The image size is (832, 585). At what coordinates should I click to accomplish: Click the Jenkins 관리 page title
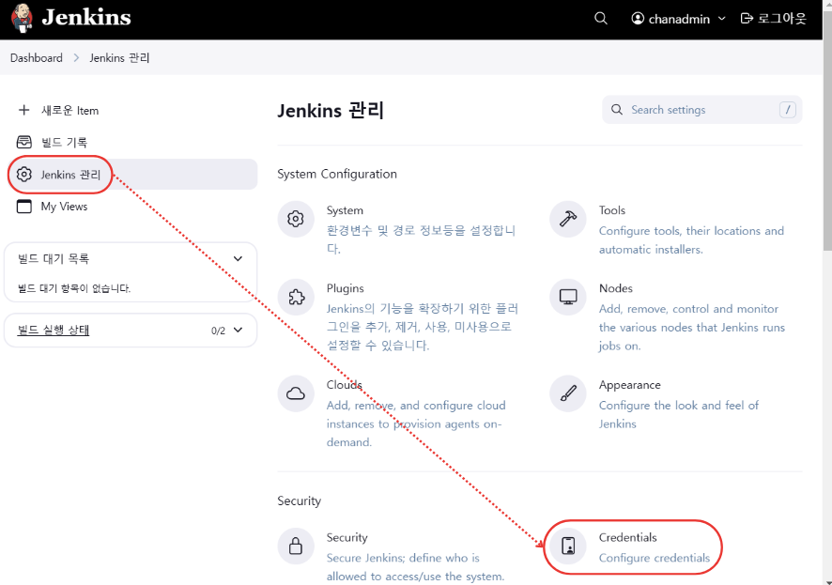(331, 110)
